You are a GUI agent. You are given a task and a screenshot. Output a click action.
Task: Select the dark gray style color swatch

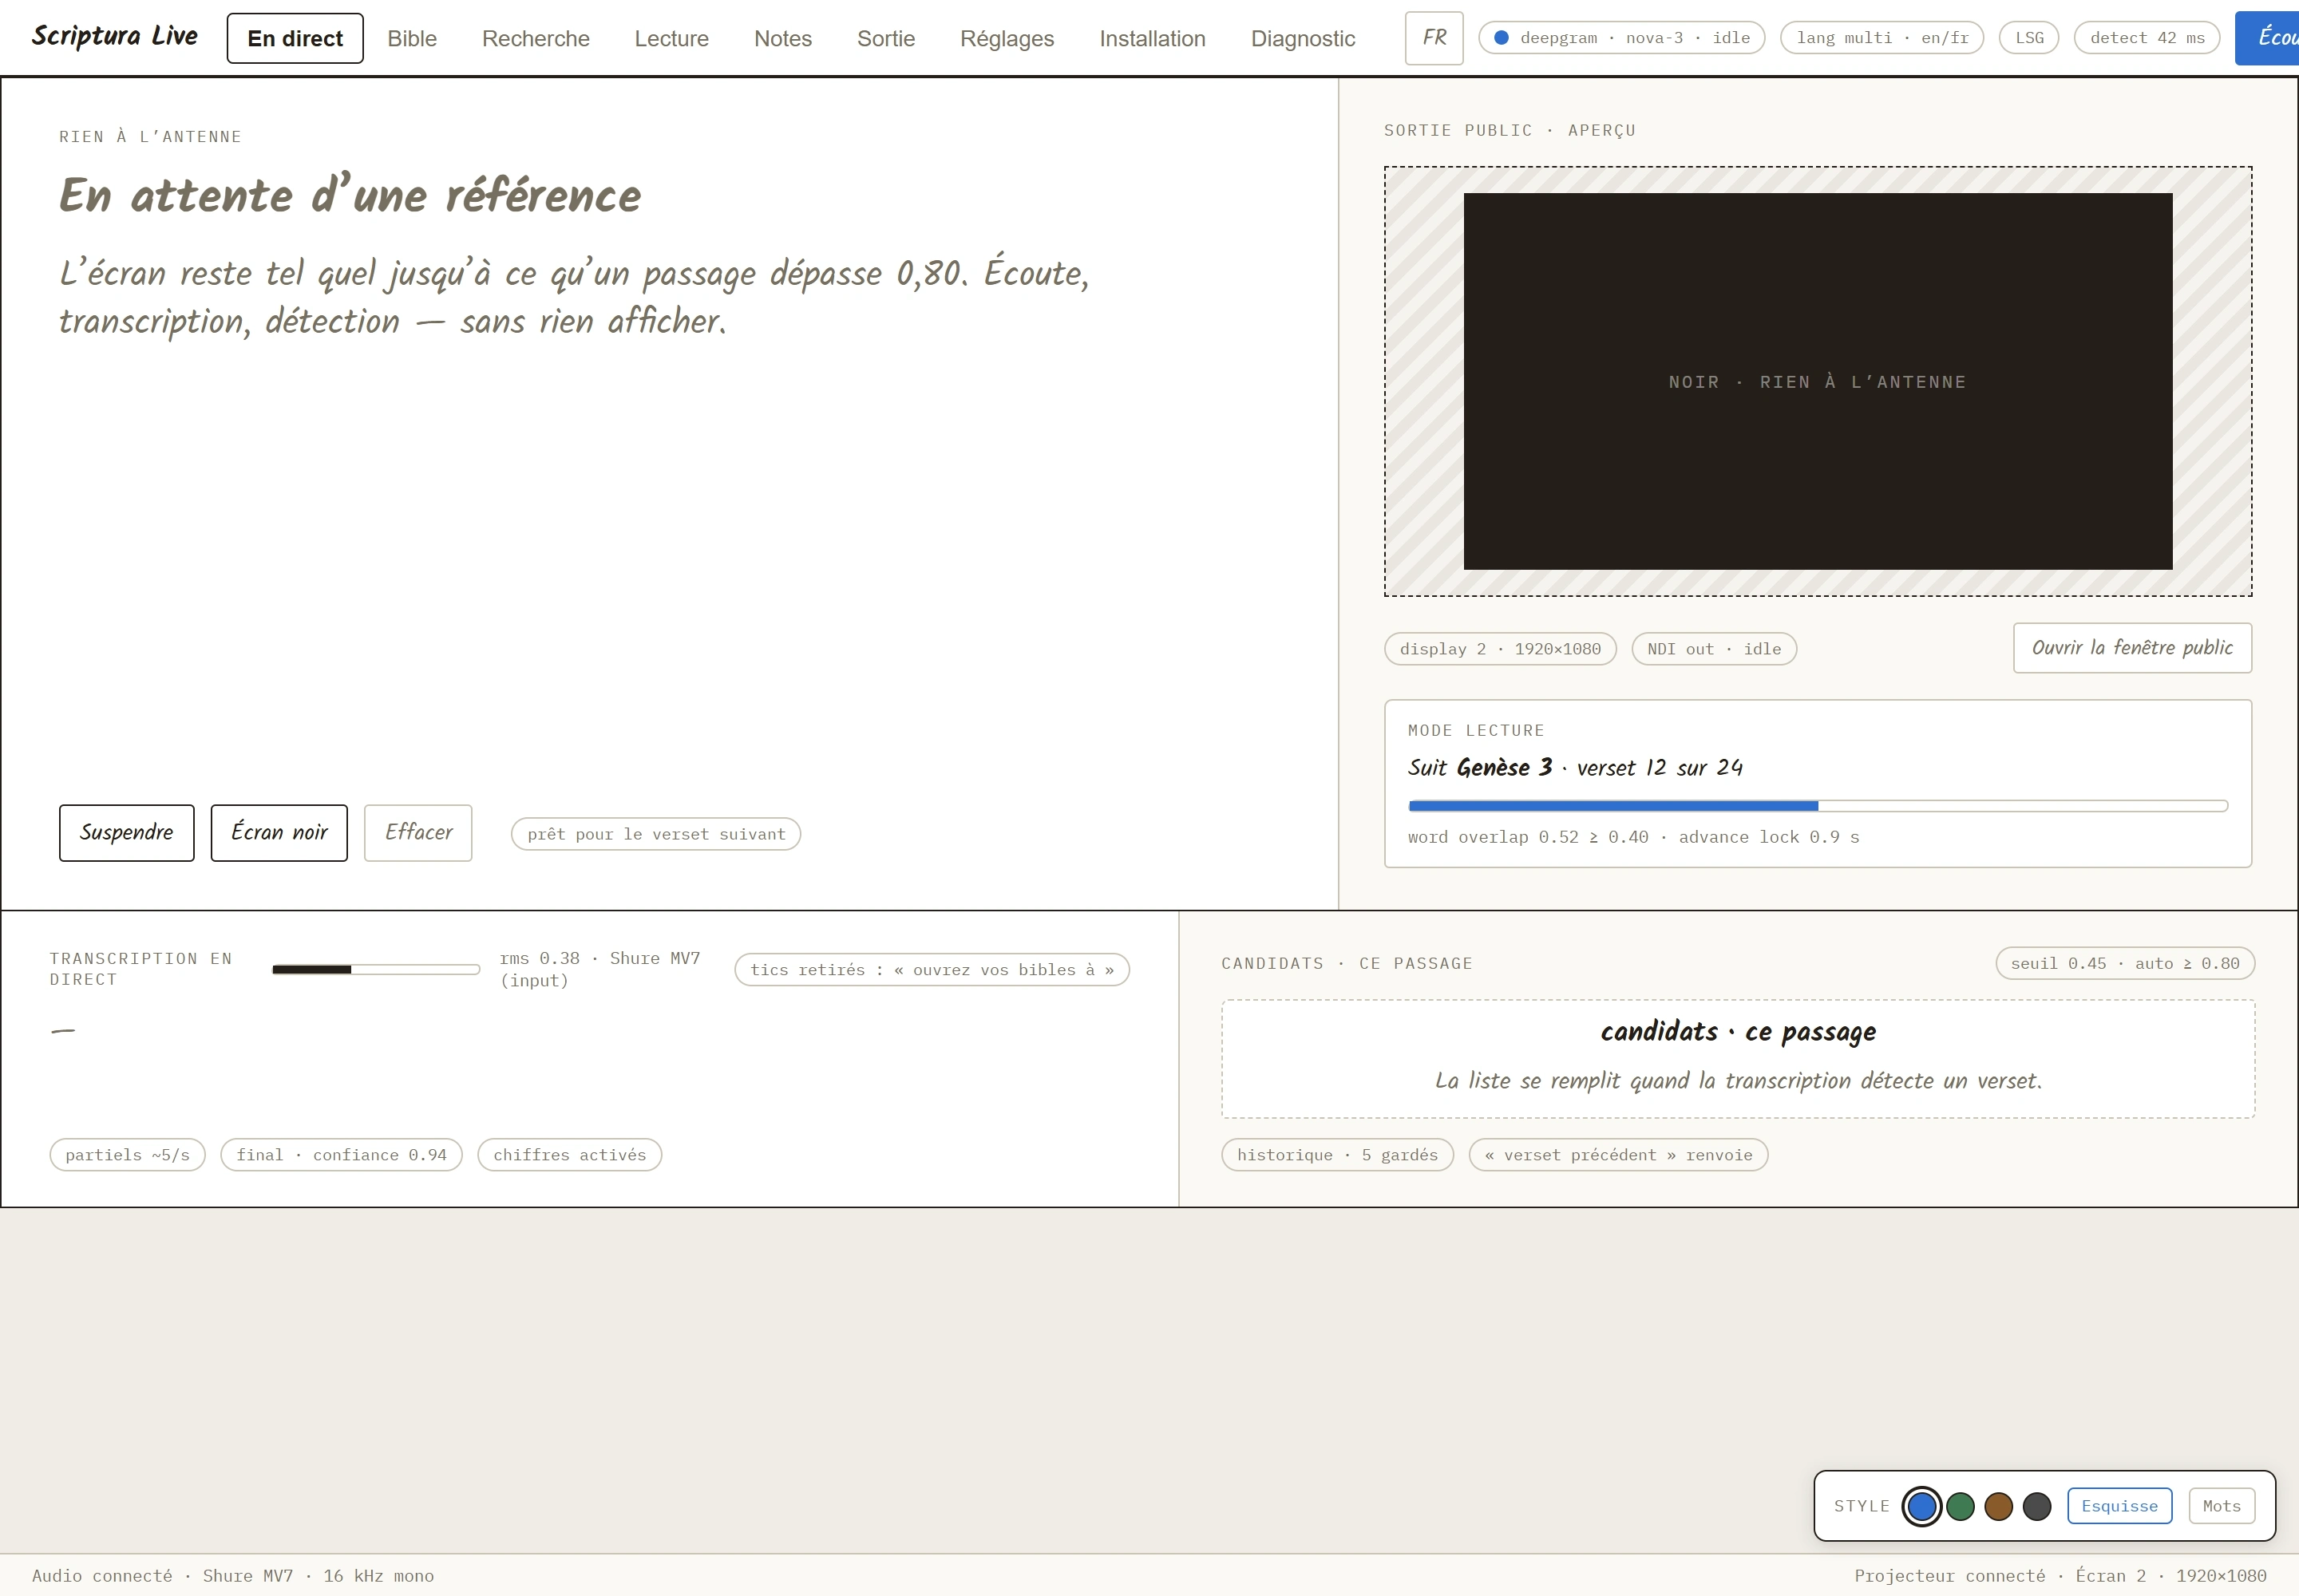pos(2037,1506)
